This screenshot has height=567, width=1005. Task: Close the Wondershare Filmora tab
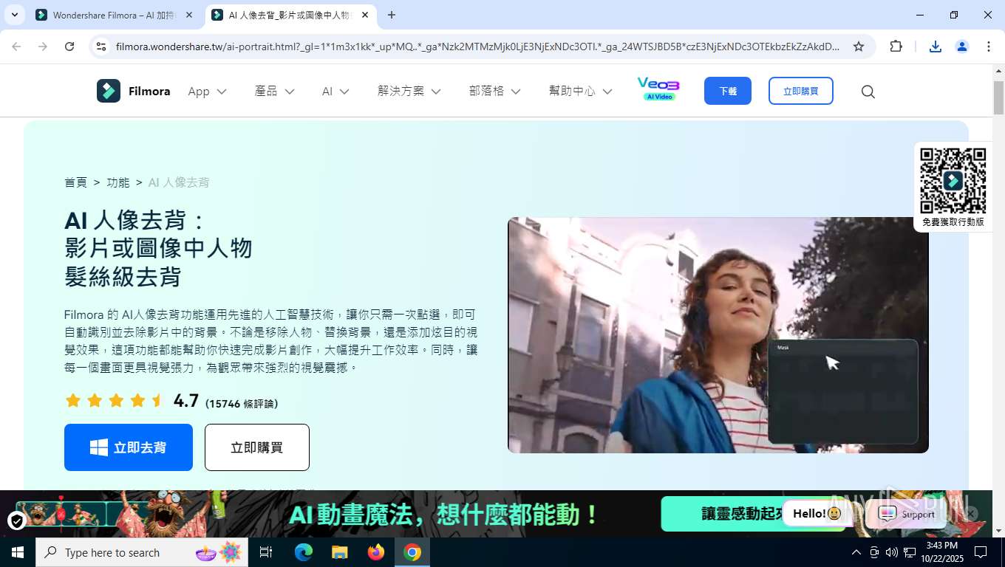(x=189, y=15)
